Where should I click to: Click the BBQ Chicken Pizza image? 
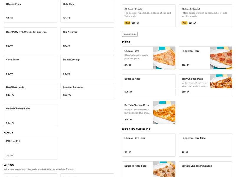221,81
